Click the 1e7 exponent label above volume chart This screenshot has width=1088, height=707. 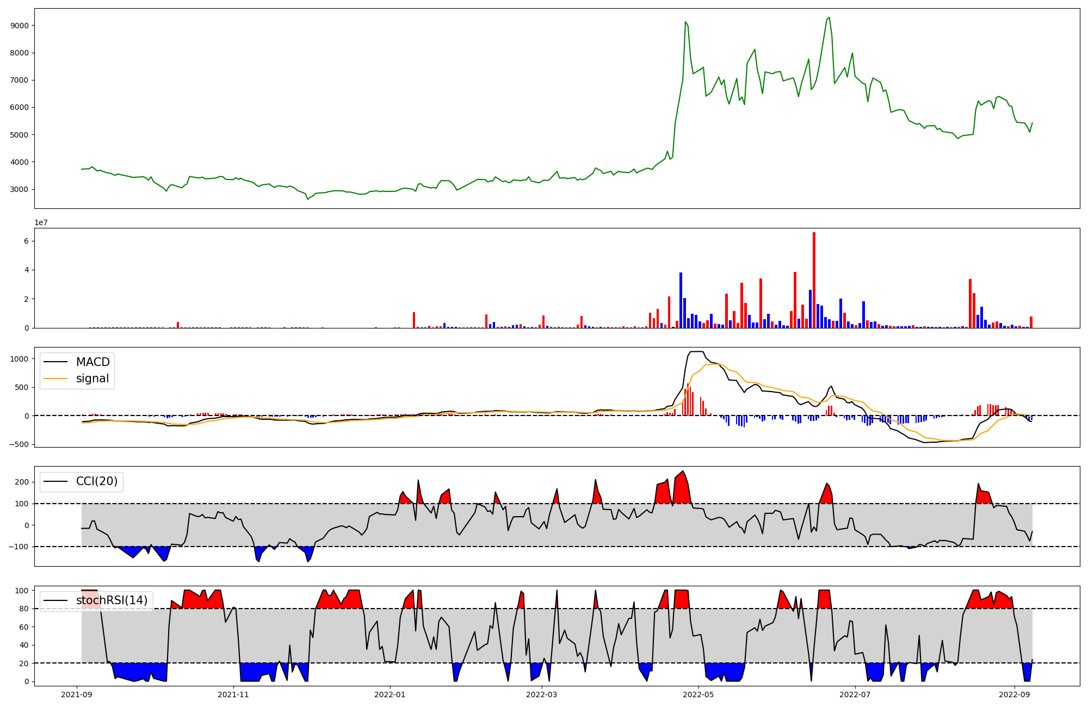click(x=42, y=223)
